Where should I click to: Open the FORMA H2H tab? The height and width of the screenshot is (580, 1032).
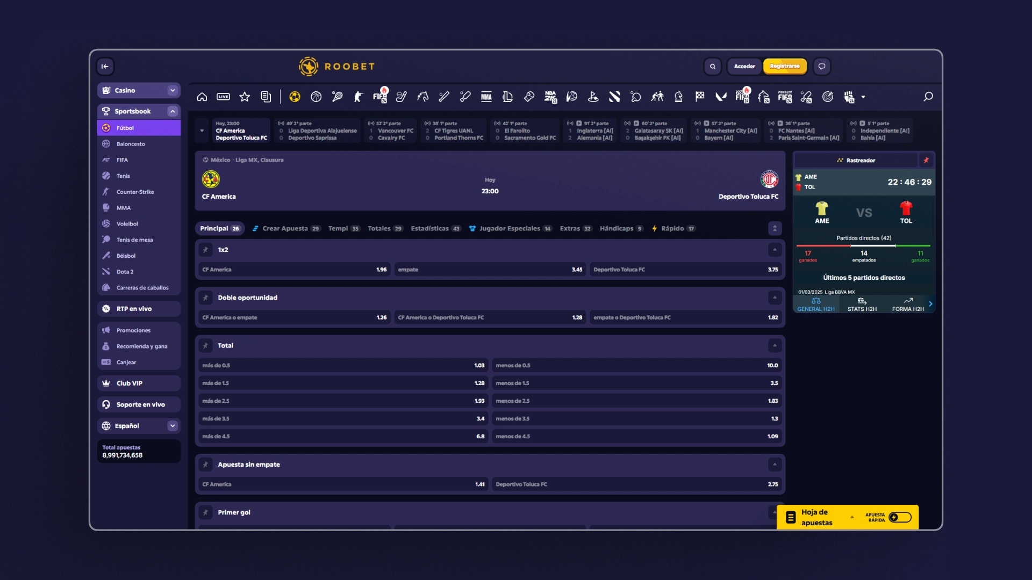908,305
